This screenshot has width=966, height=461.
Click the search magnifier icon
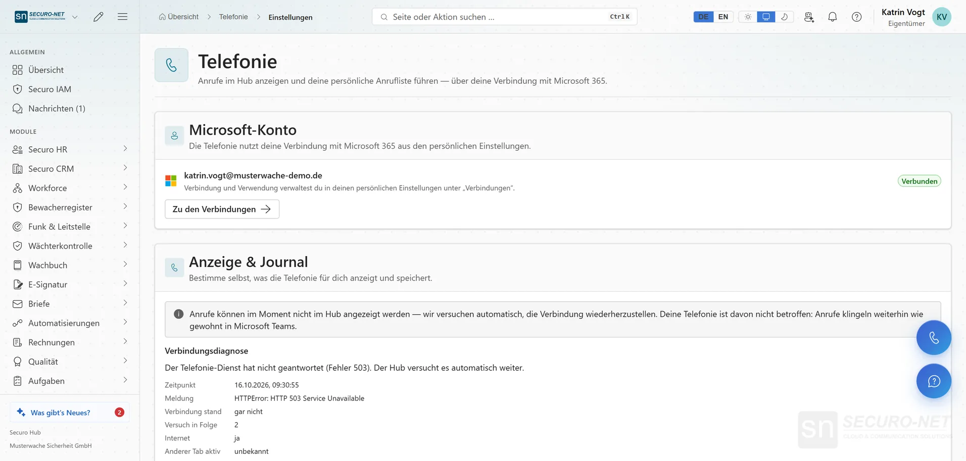coord(384,17)
